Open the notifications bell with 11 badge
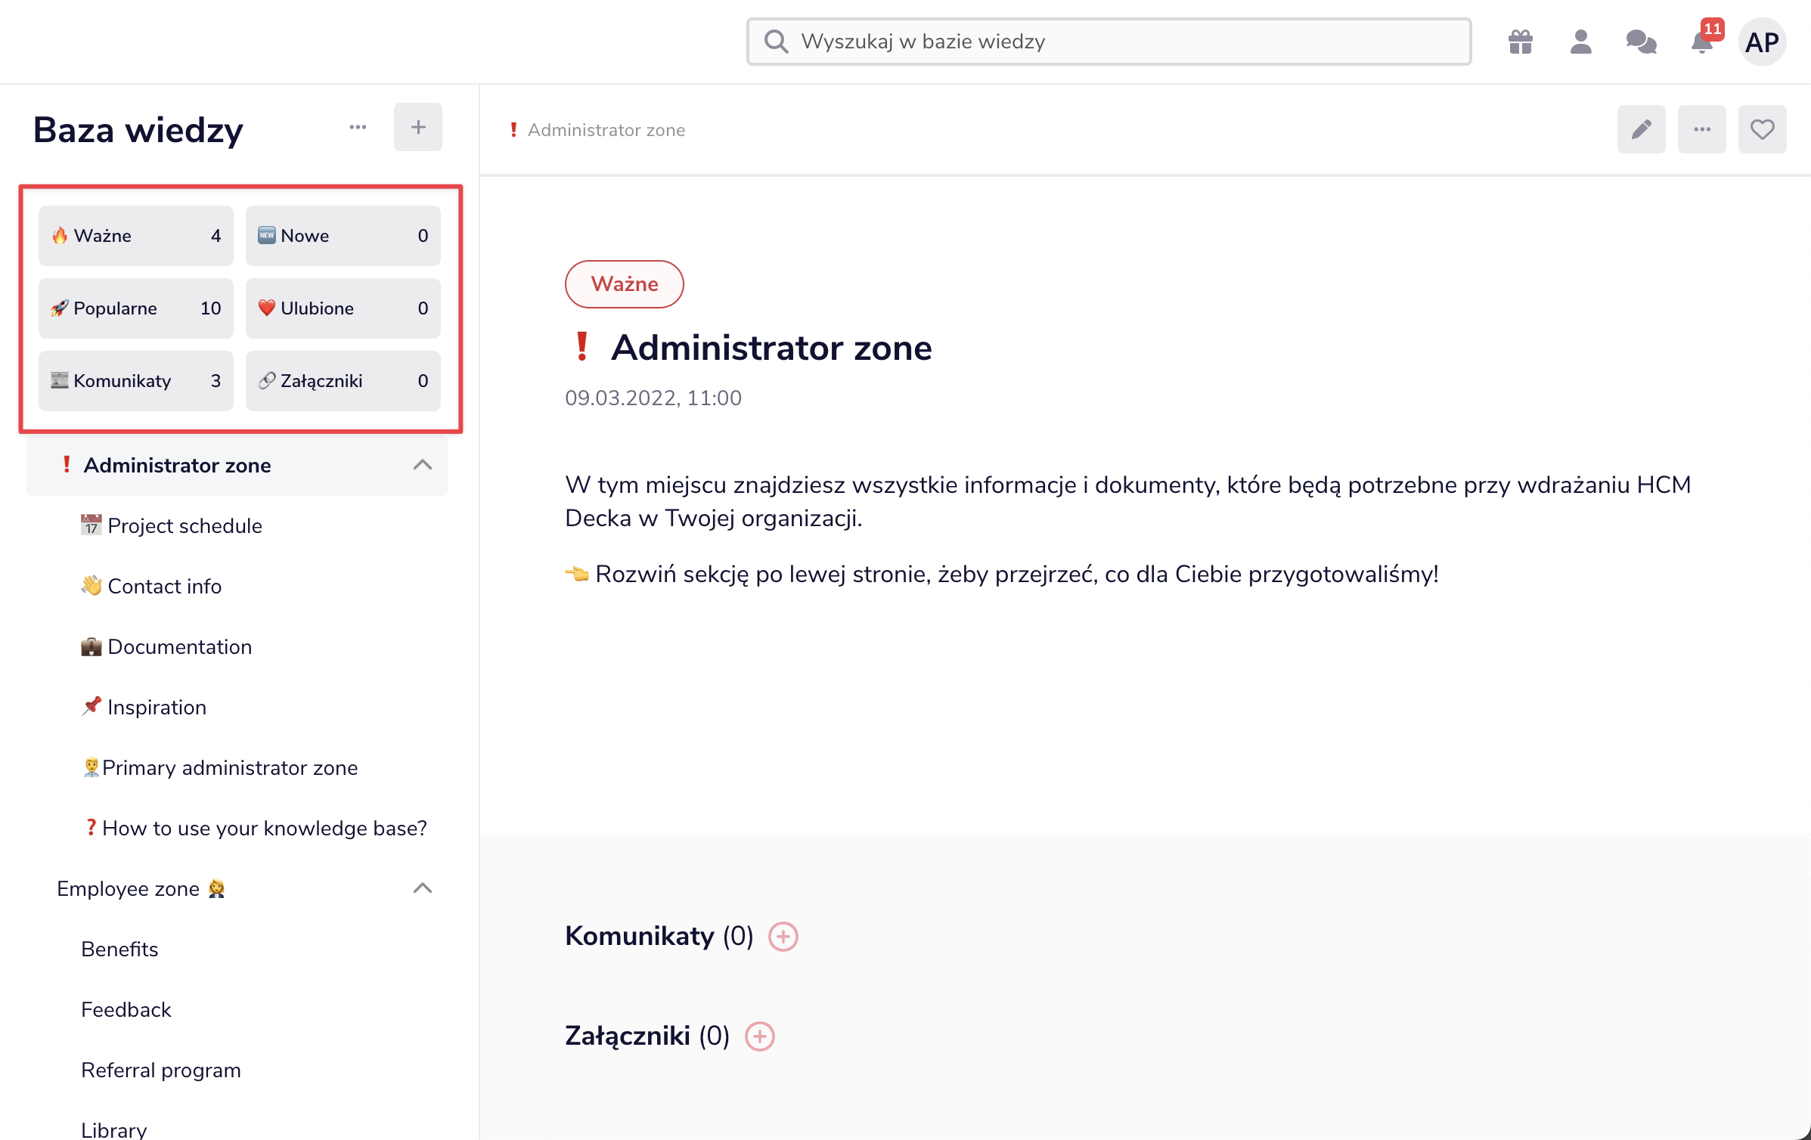Image resolution: width=1811 pixels, height=1140 pixels. tap(1701, 42)
